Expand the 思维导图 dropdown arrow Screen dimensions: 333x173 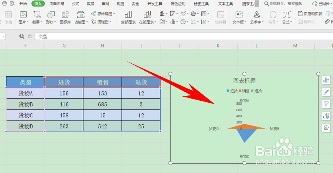click(114, 14)
